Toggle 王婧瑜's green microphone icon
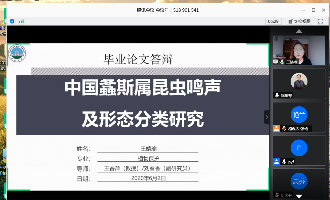The image size is (330, 200). pos(282,62)
